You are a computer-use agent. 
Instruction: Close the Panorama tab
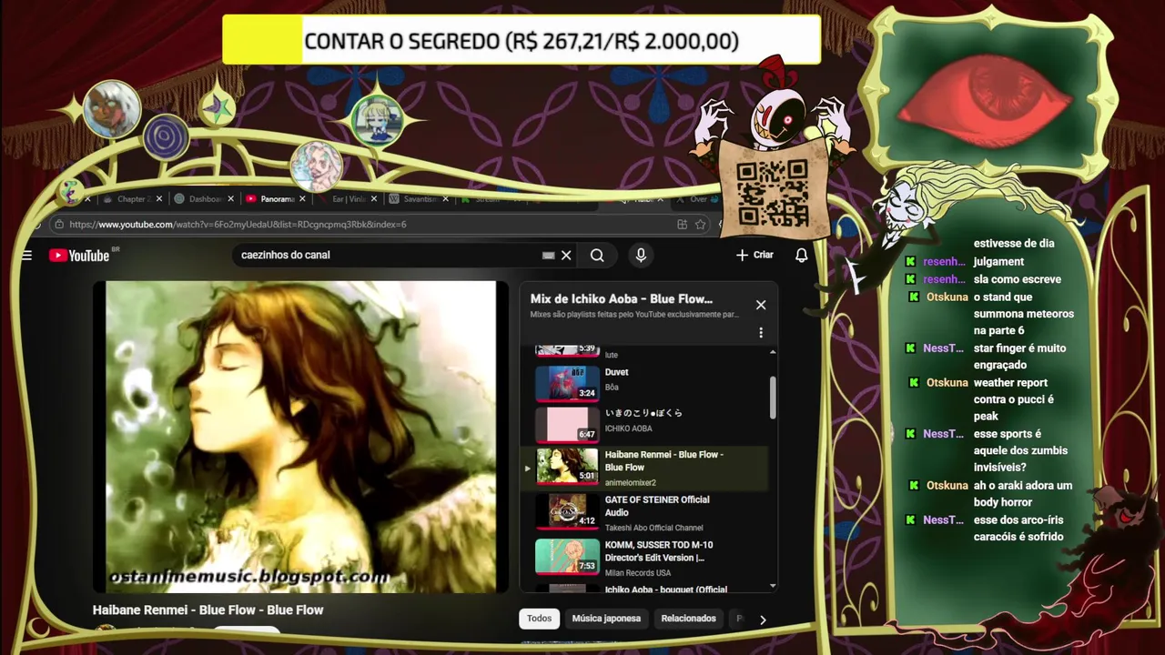point(301,199)
